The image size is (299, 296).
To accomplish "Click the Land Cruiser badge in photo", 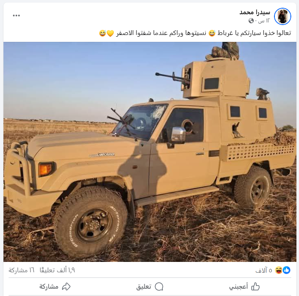I will 102,154.
